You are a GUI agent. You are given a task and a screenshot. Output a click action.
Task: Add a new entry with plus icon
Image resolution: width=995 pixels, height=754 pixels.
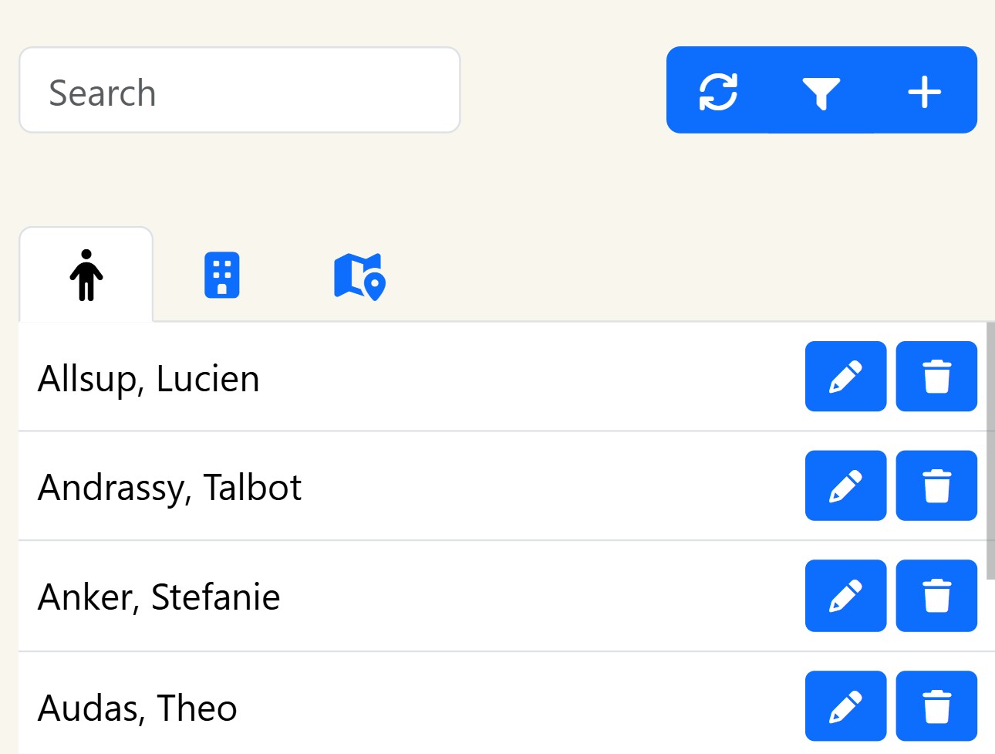tap(924, 92)
